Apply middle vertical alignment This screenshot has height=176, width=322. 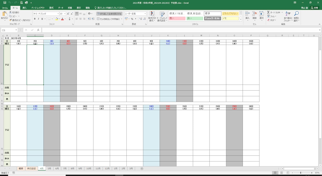coord(80,14)
